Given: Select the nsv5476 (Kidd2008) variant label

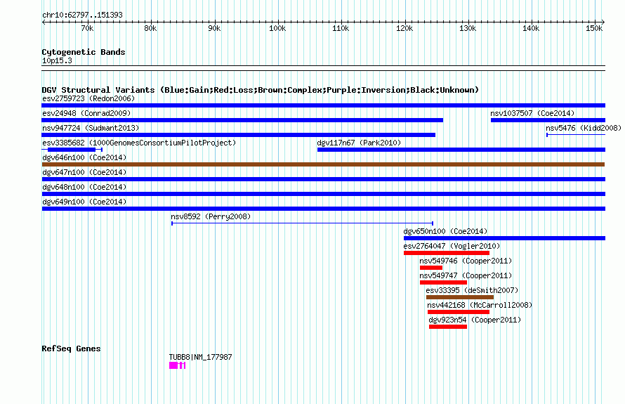Looking at the screenshot, I should coord(584,128).
